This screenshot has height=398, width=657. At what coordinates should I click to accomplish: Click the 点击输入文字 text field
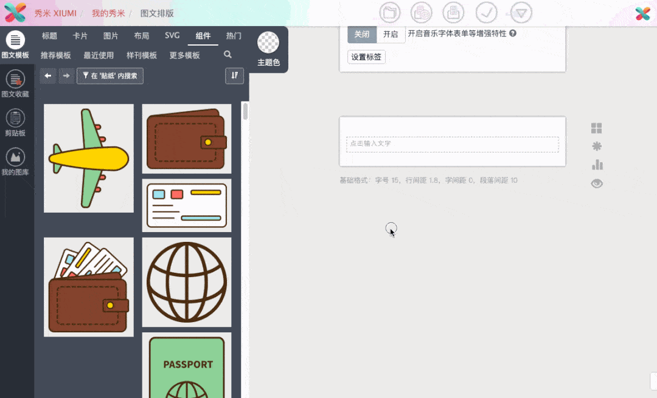[453, 145]
